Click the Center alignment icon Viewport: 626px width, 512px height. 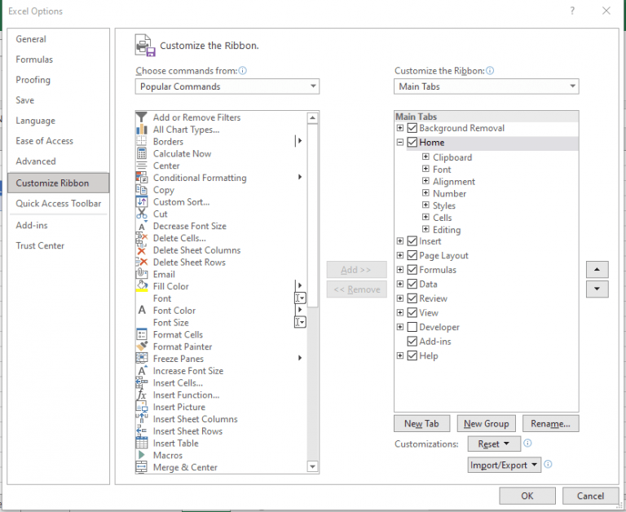point(141,166)
